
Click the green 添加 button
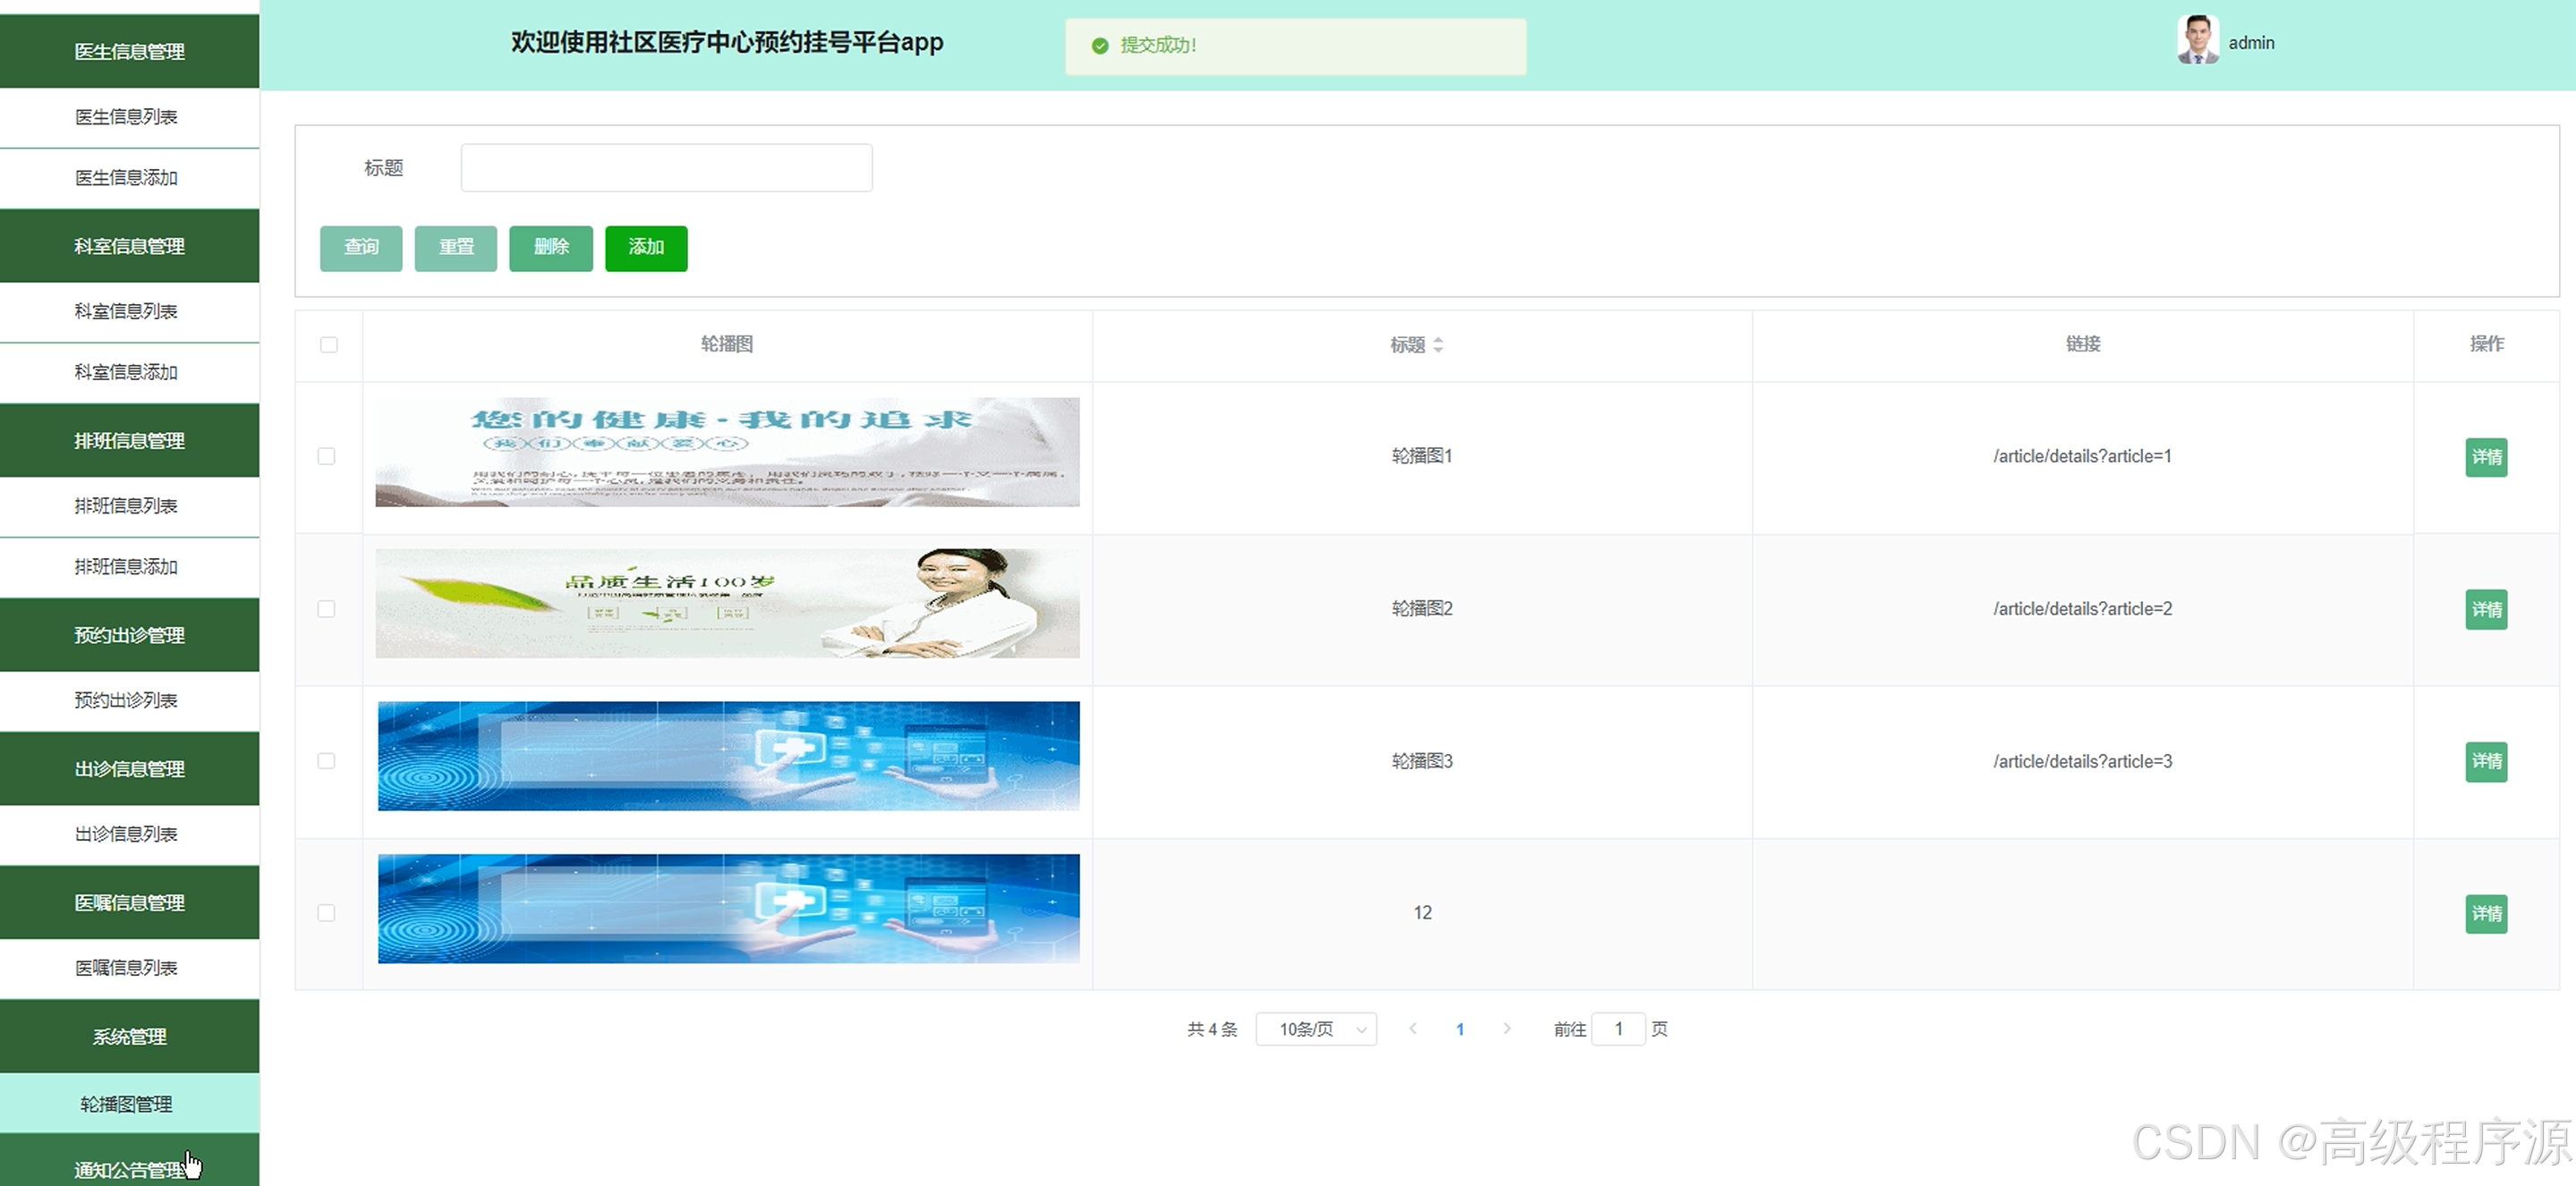(646, 248)
